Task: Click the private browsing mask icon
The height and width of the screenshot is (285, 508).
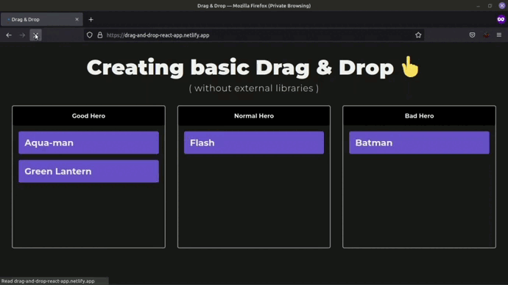Action: point(501,19)
